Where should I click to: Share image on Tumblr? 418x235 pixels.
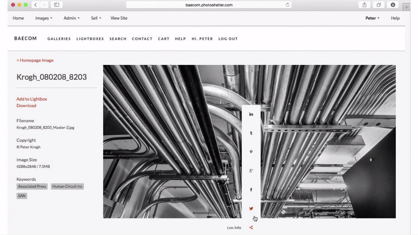251,133
